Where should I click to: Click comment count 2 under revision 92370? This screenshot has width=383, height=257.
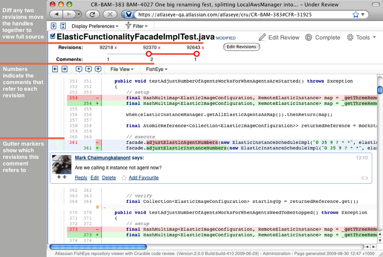coord(152,60)
